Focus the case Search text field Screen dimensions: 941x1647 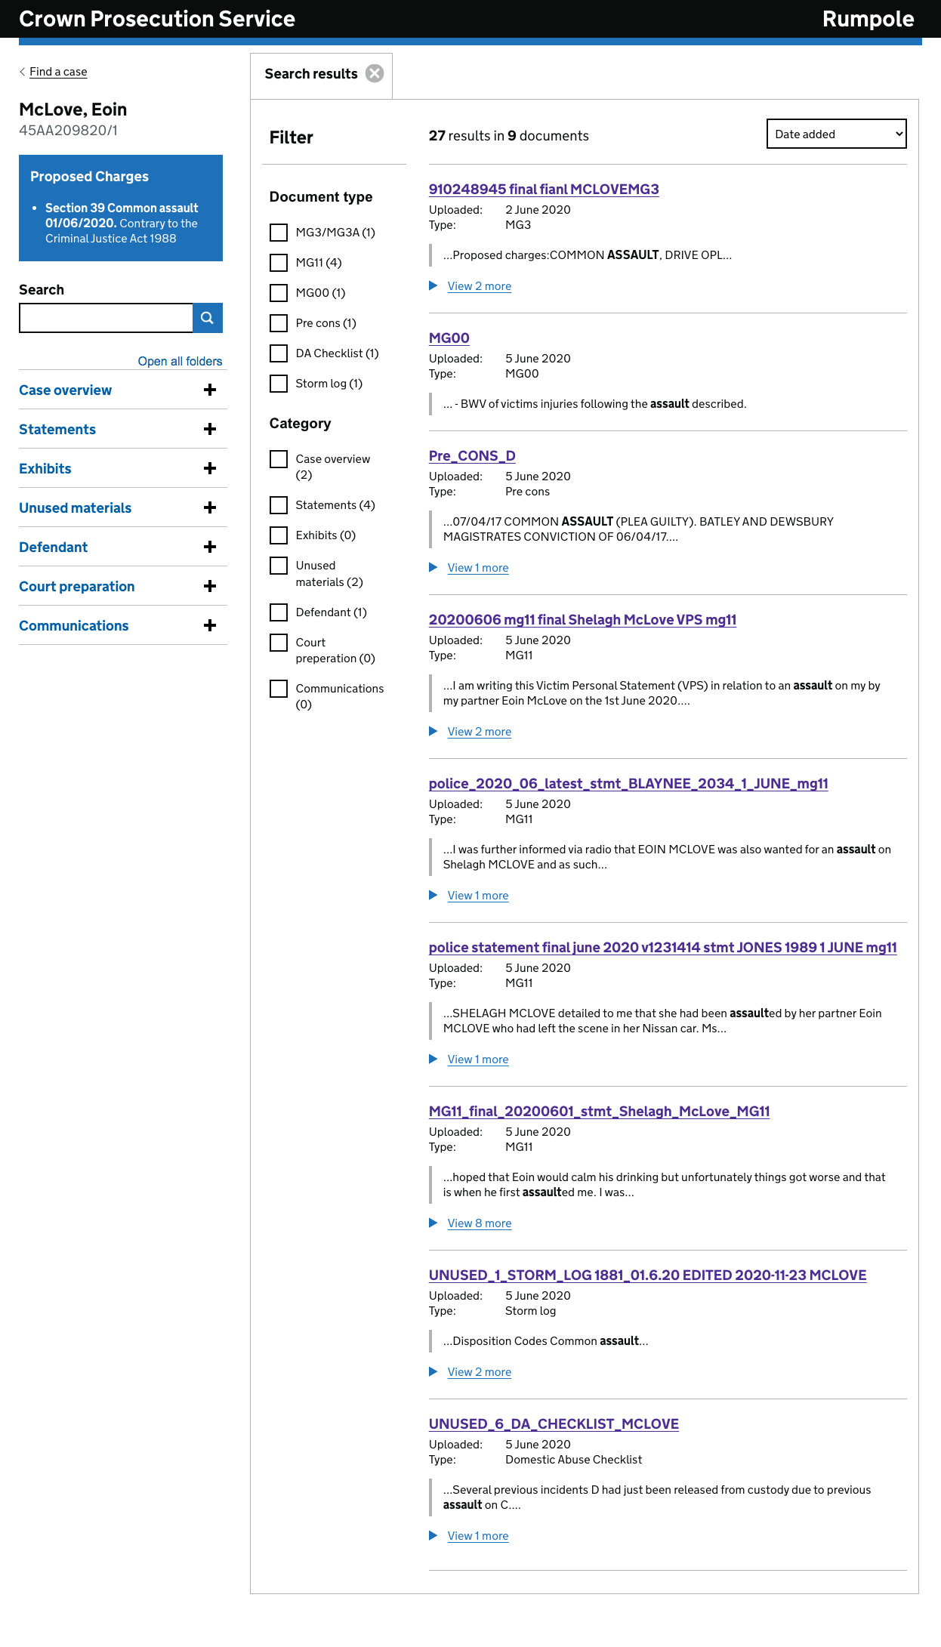tap(106, 318)
